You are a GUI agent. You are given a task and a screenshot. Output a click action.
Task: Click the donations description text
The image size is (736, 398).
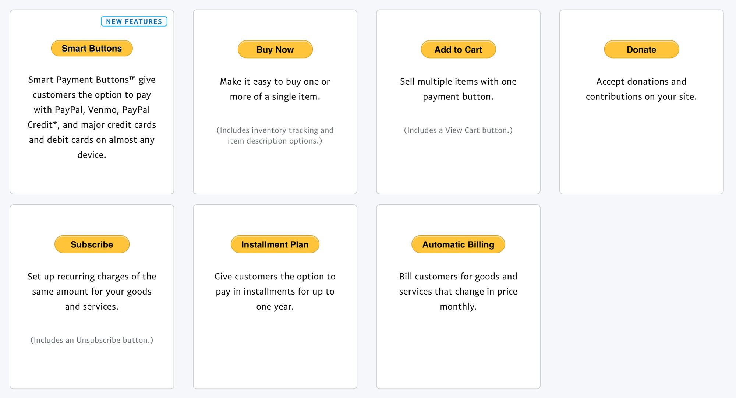click(641, 89)
